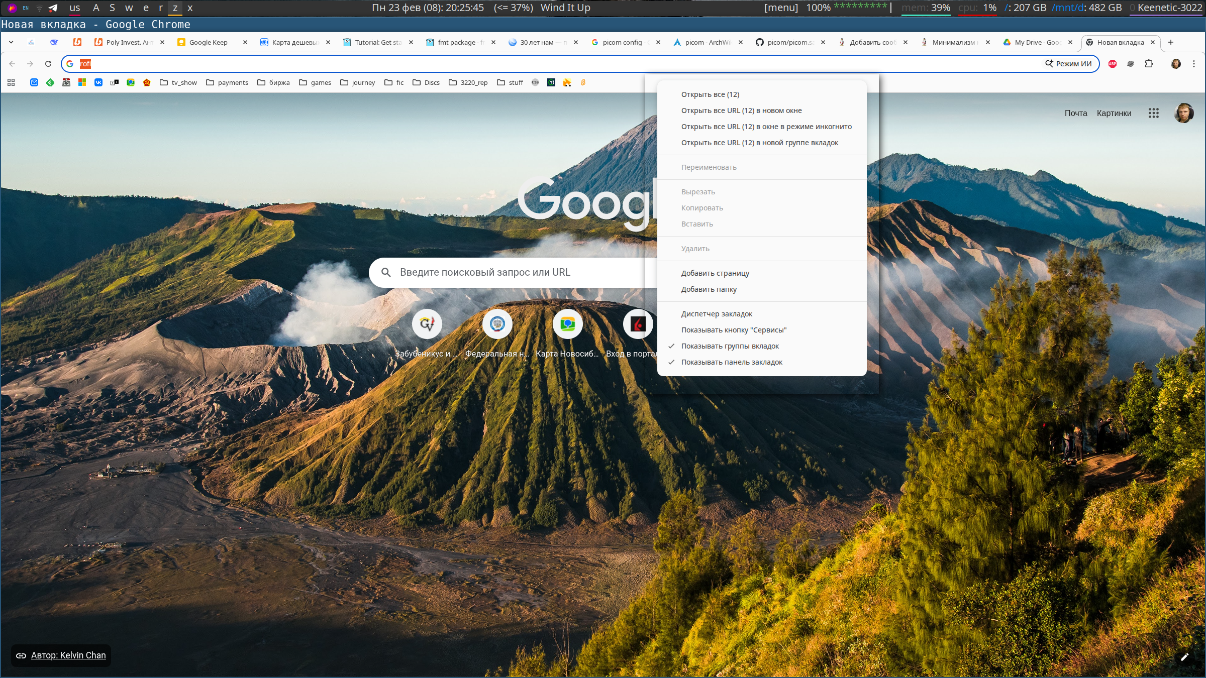Screen dimensions: 1206x678
Task: Open the Google apps grid icon
Action: pos(1153,113)
